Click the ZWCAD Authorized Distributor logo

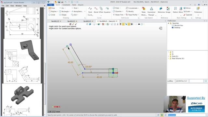[196, 107]
